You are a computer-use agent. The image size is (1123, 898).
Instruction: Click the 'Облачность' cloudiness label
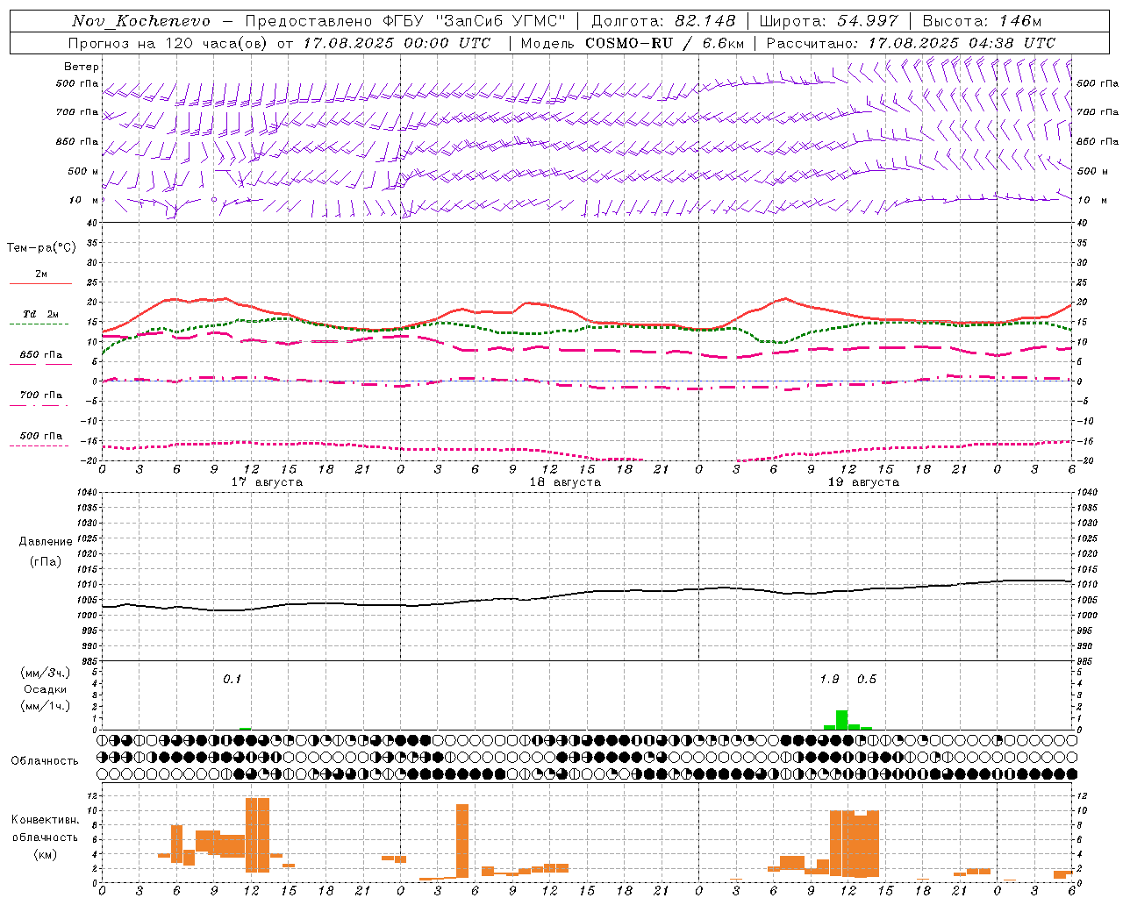click(x=45, y=760)
